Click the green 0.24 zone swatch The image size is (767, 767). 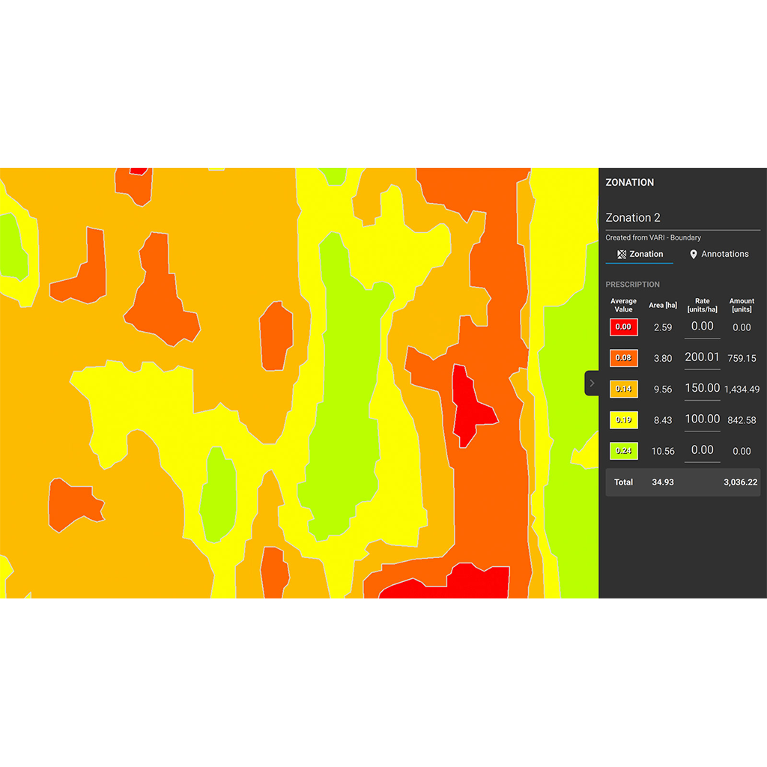pos(623,451)
